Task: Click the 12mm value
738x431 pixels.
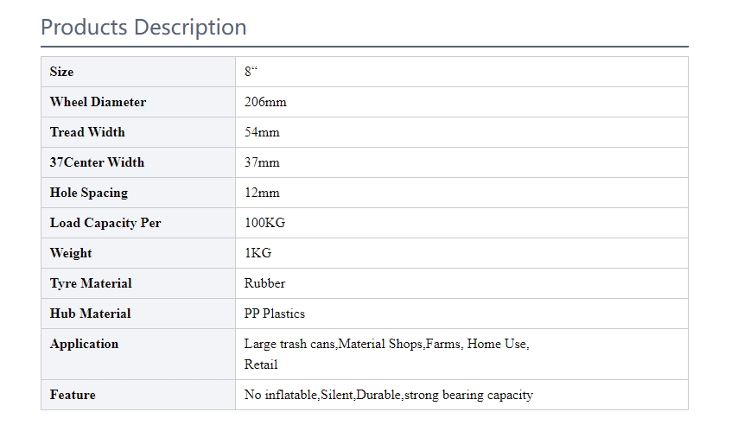Action: 262,193
